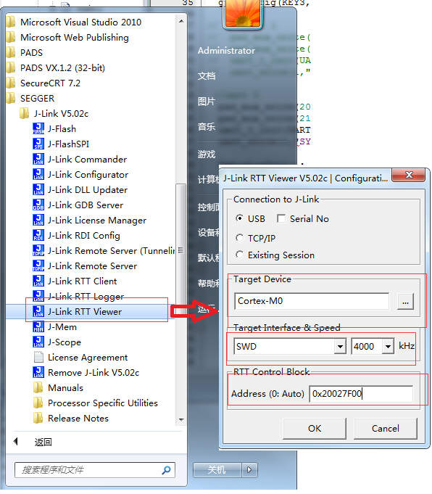Screen dimensions: 432x494
Task: Click user account picture thumbnail
Action: [x=243, y=14]
